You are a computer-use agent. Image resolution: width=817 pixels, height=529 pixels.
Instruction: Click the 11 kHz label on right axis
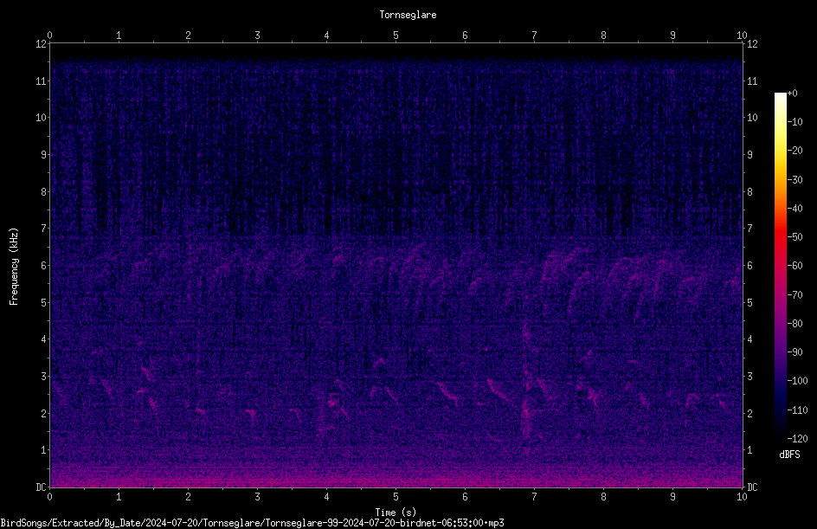752,81
